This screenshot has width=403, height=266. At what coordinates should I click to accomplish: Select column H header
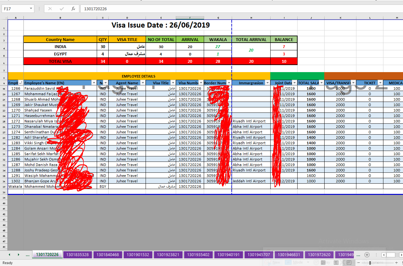251,18
